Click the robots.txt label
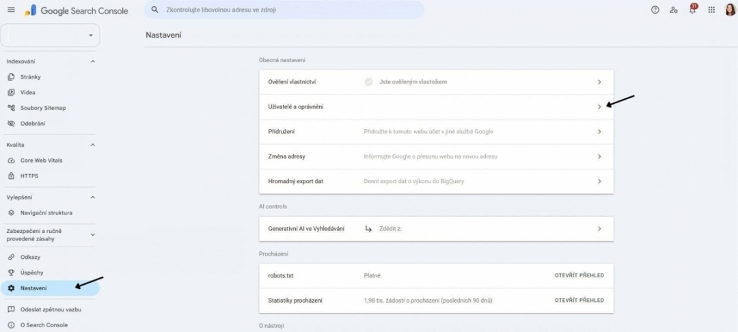Image resolution: width=738 pixels, height=332 pixels. pyautogui.click(x=281, y=275)
